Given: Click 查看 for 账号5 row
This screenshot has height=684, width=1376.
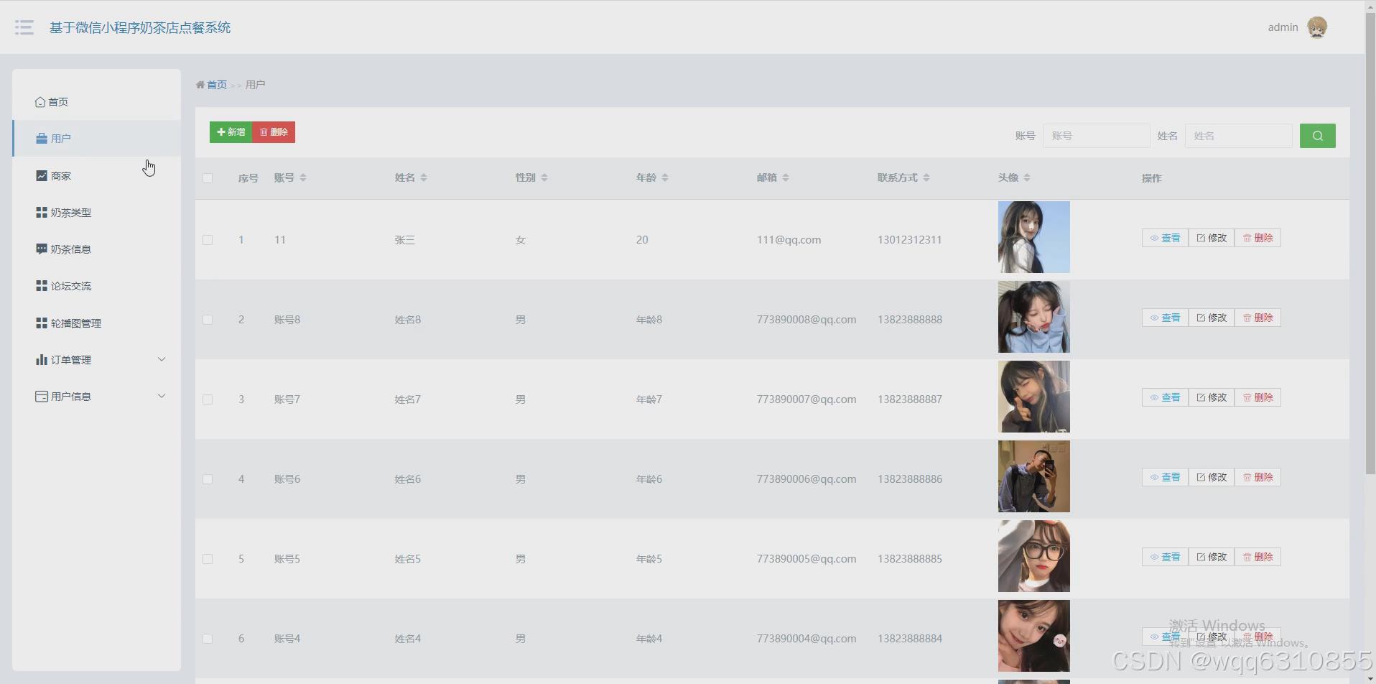Looking at the screenshot, I should 1165,557.
